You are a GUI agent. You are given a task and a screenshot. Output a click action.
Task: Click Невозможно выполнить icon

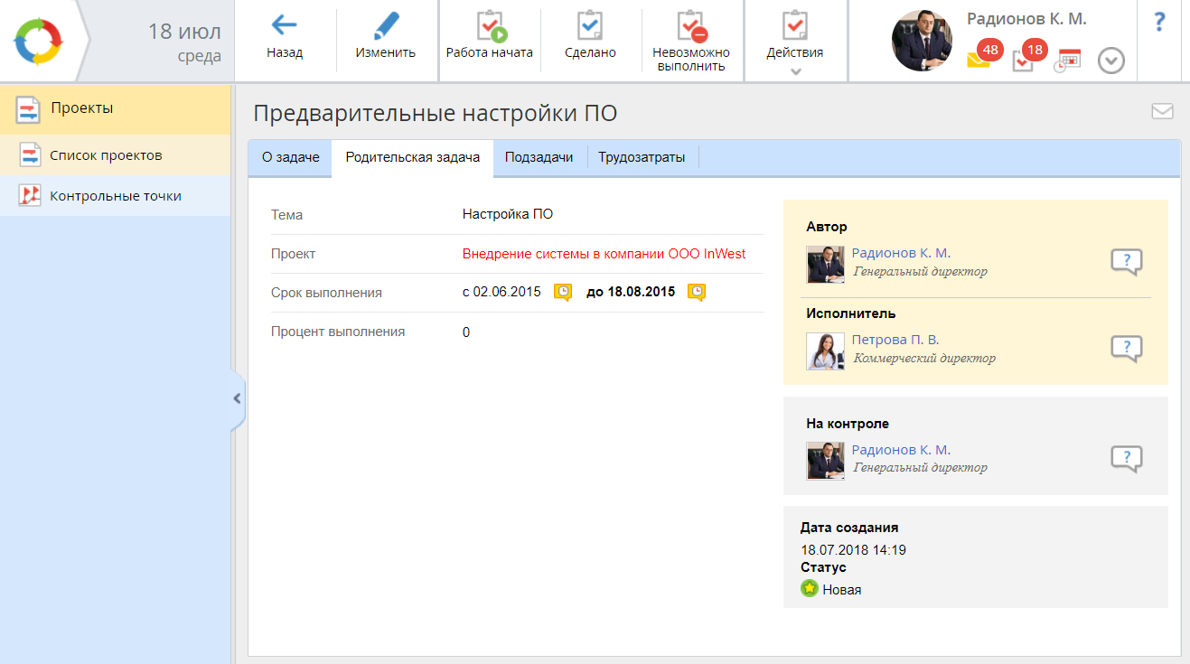pyautogui.click(x=691, y=26)
